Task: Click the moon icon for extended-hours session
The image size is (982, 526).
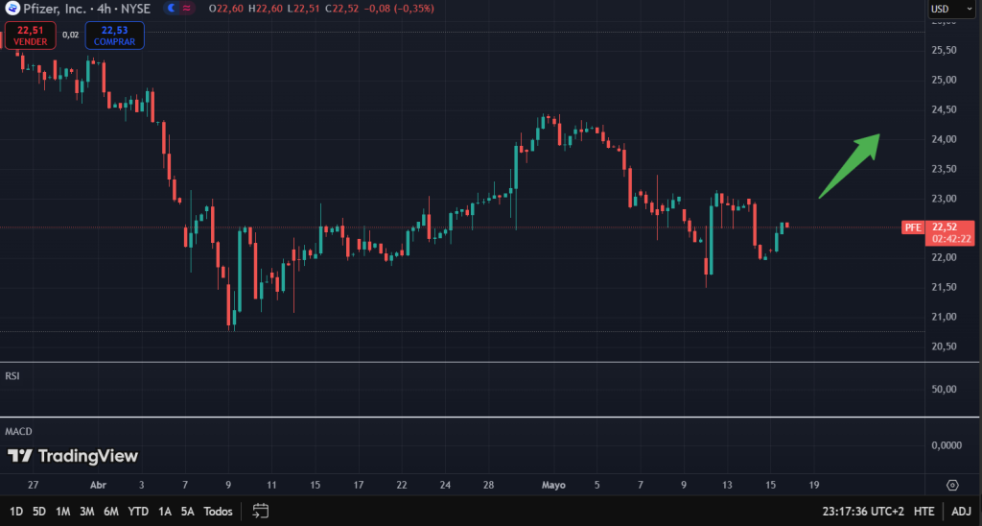Action: click(172, 8)
